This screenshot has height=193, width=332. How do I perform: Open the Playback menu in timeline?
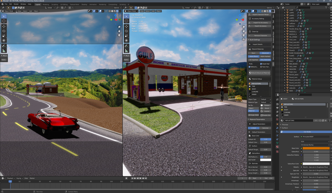point(10,178)
